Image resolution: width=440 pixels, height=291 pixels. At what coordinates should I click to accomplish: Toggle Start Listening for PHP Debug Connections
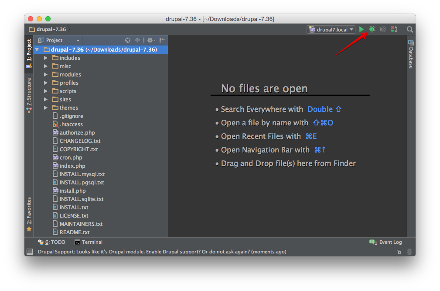coord(394,29)
